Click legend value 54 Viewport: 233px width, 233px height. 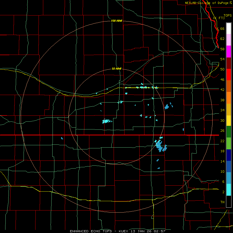(222, 59)
